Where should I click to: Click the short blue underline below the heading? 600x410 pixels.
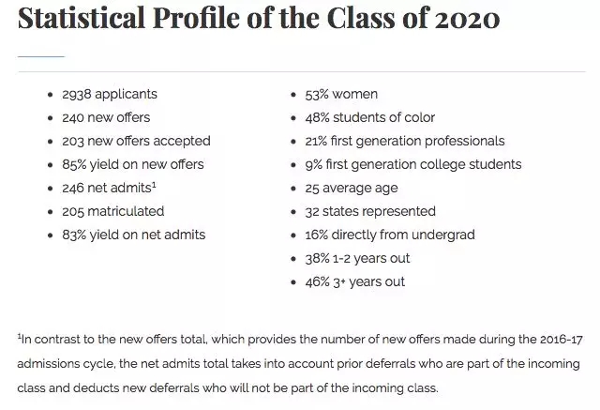coord(40,56)
